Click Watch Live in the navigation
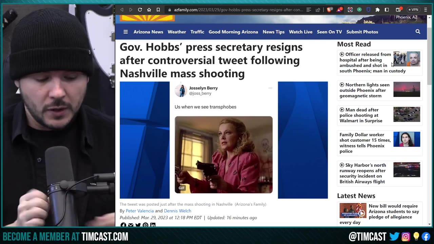 click(x=300, y=32)
